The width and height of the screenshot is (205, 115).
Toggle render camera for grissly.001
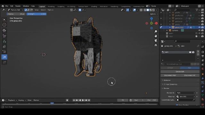202,27
